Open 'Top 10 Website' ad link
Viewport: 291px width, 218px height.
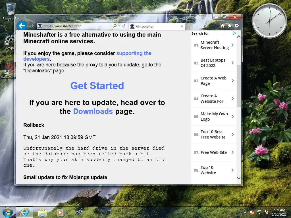pyautogui.click(x=208, y=170)
